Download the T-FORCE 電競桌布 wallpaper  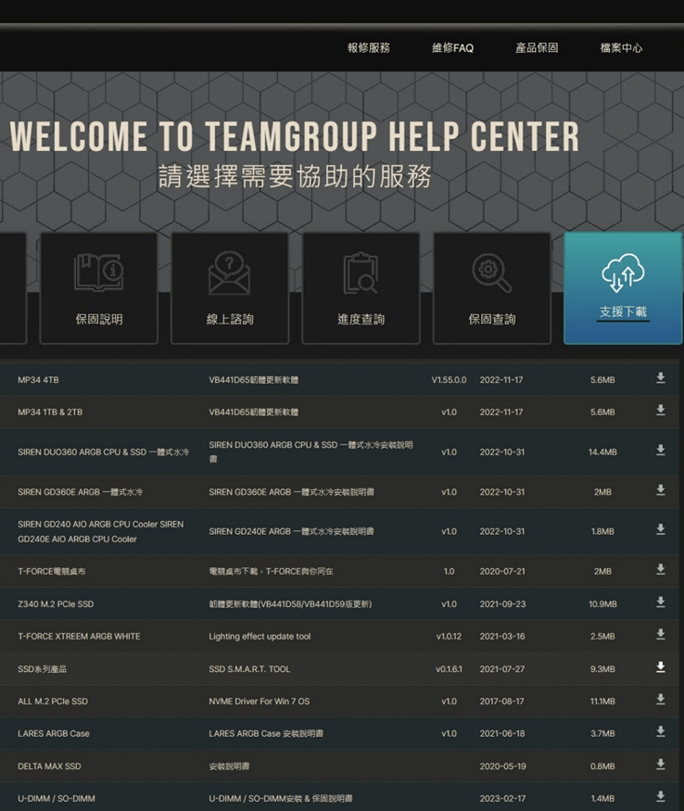(x=661, y=569)
